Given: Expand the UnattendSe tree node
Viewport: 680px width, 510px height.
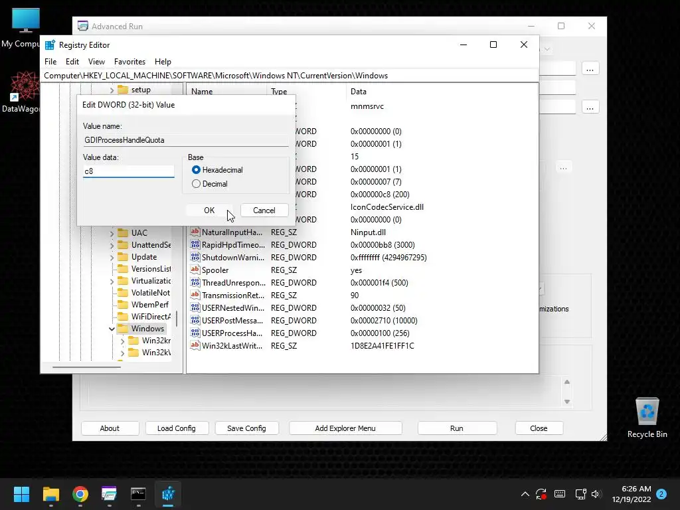Looking at the screenshot, I should (x=112, y=246).
